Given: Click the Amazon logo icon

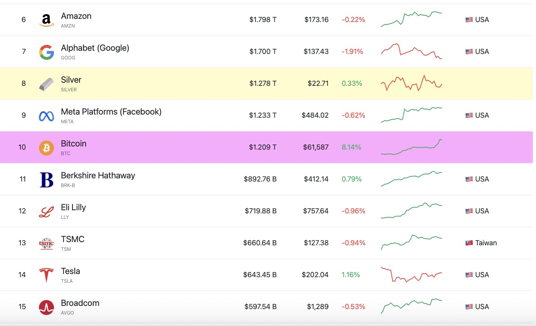Looking at the screenshot, I should click(x=46, y=20).
